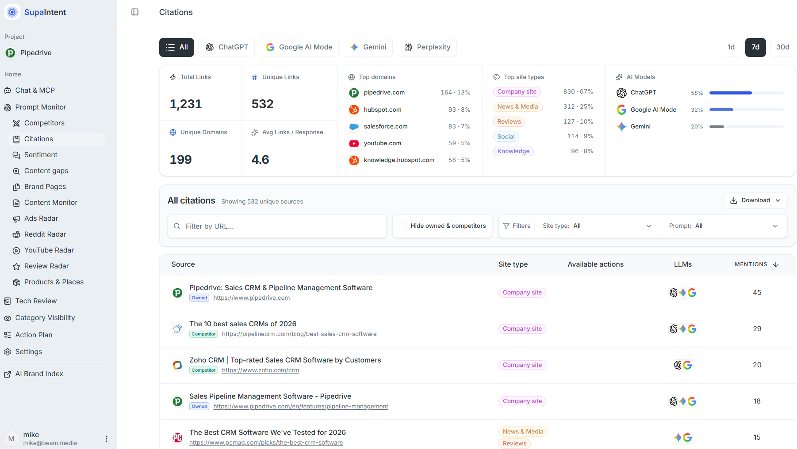Open user menu three-dot icon
Screen dimensions: 797x449
pyautogui.click(x=106, y=438)
